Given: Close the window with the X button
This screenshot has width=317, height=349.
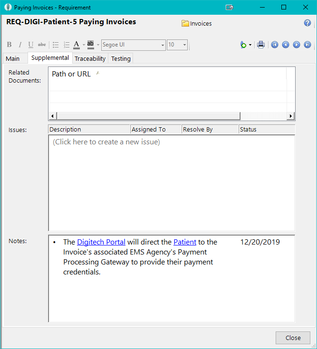Looking at the screenshot, I should point(306,7).
